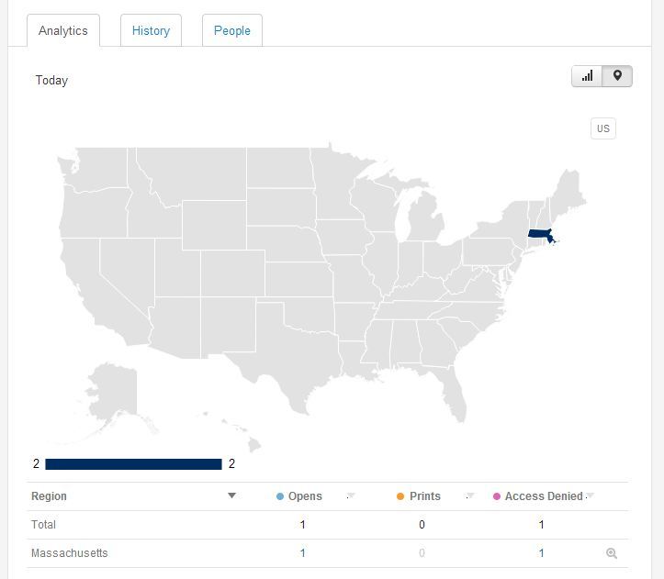Click the orange Prints legend dot

click(400, 496)
